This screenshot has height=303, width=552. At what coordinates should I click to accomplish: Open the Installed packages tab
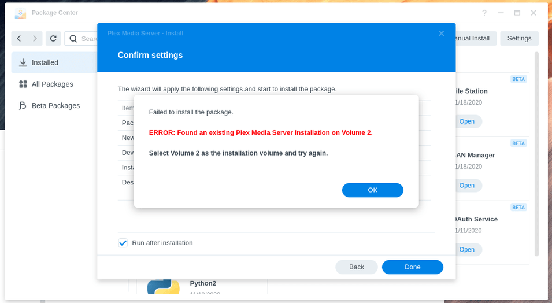click(45, 62)
